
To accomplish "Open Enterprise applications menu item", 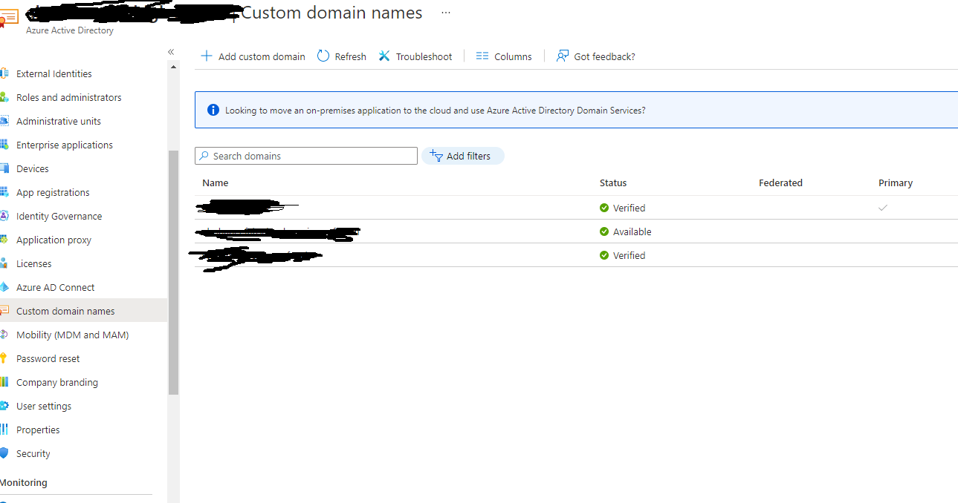I will tap(65, 145).
